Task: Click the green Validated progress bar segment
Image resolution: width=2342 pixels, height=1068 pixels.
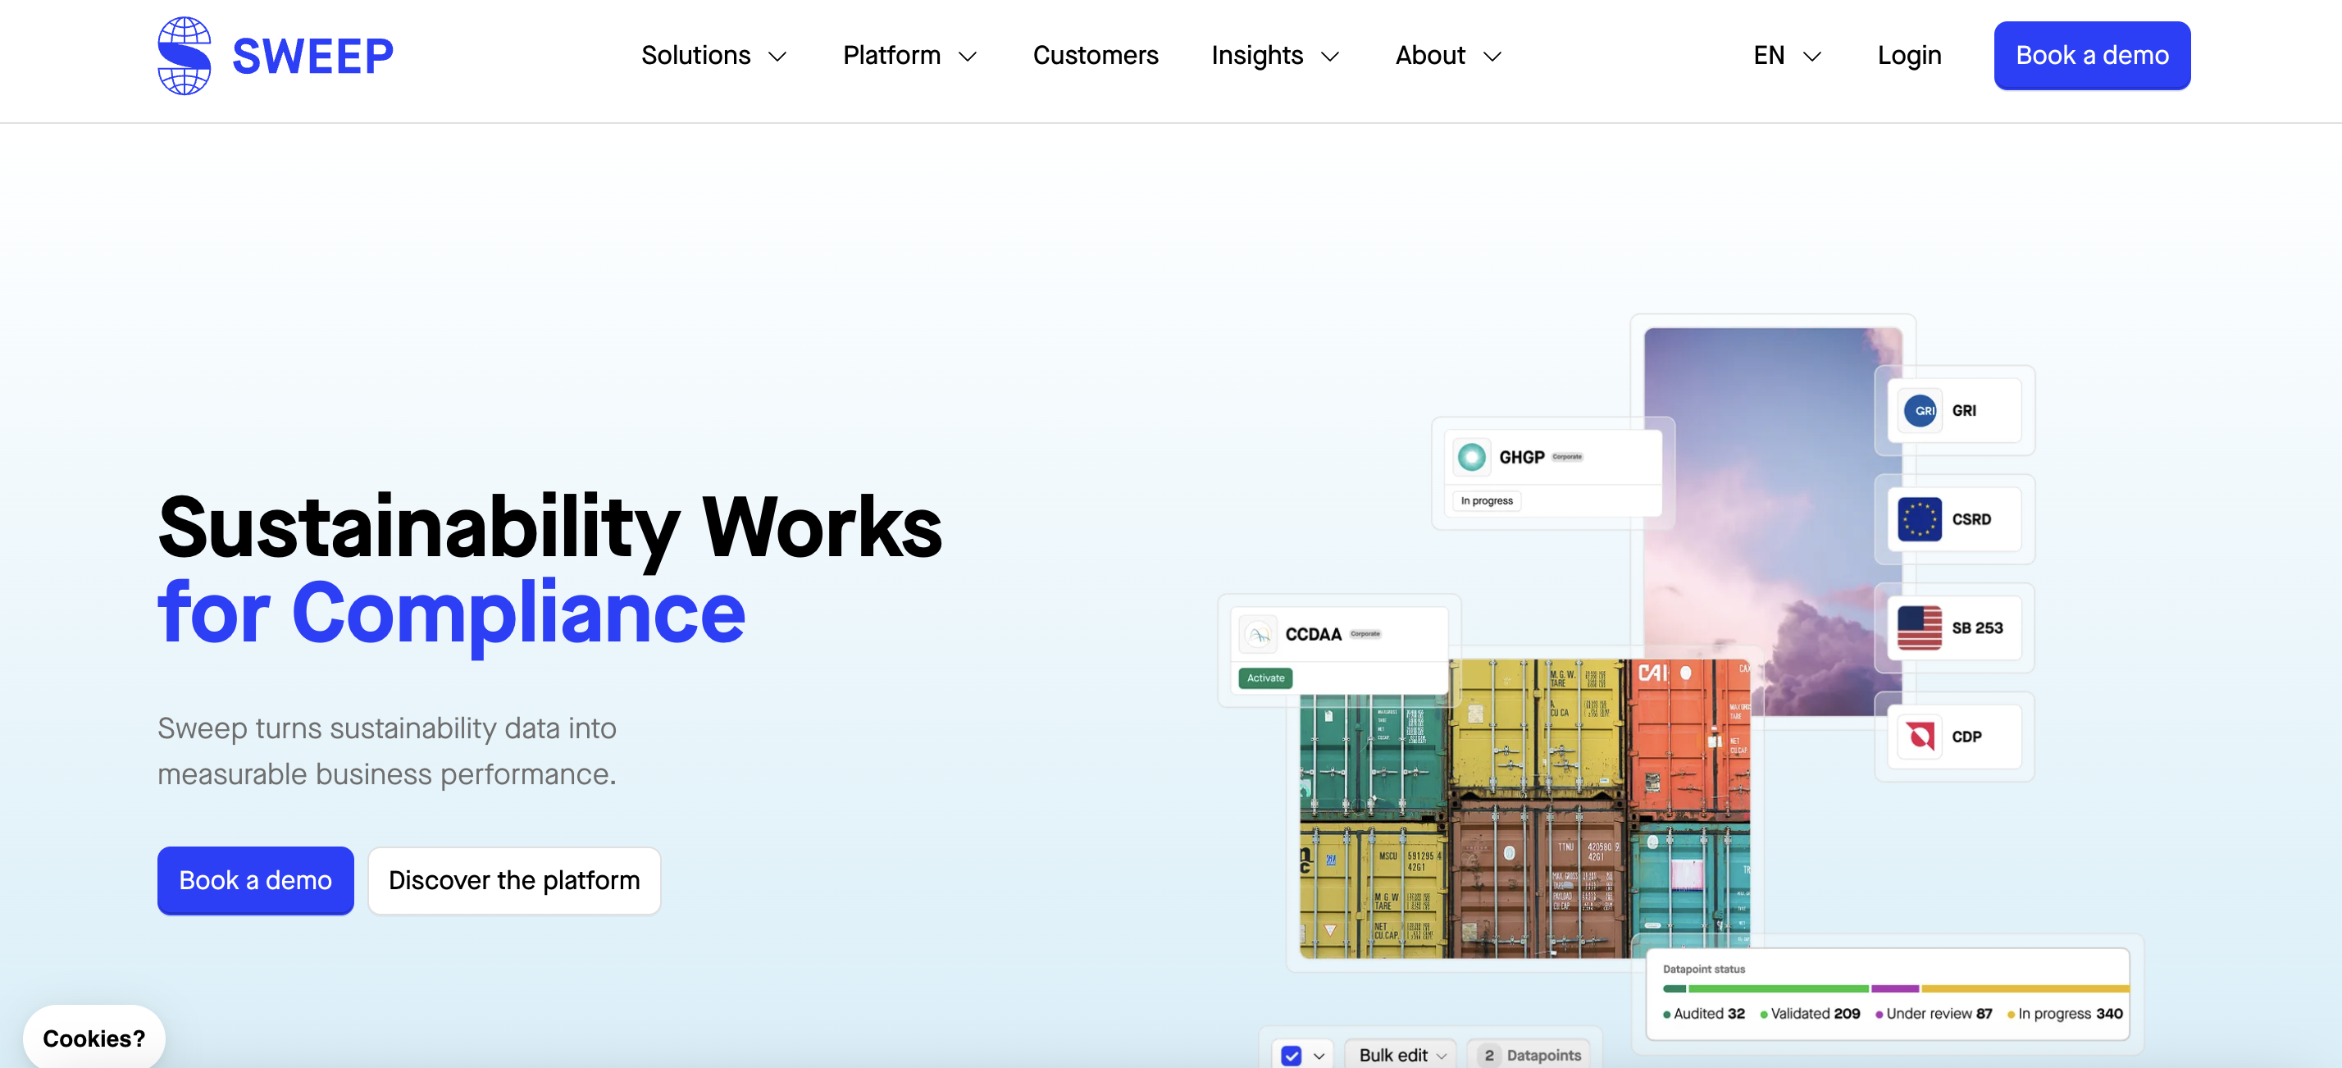Action: tap(1778, 989)
